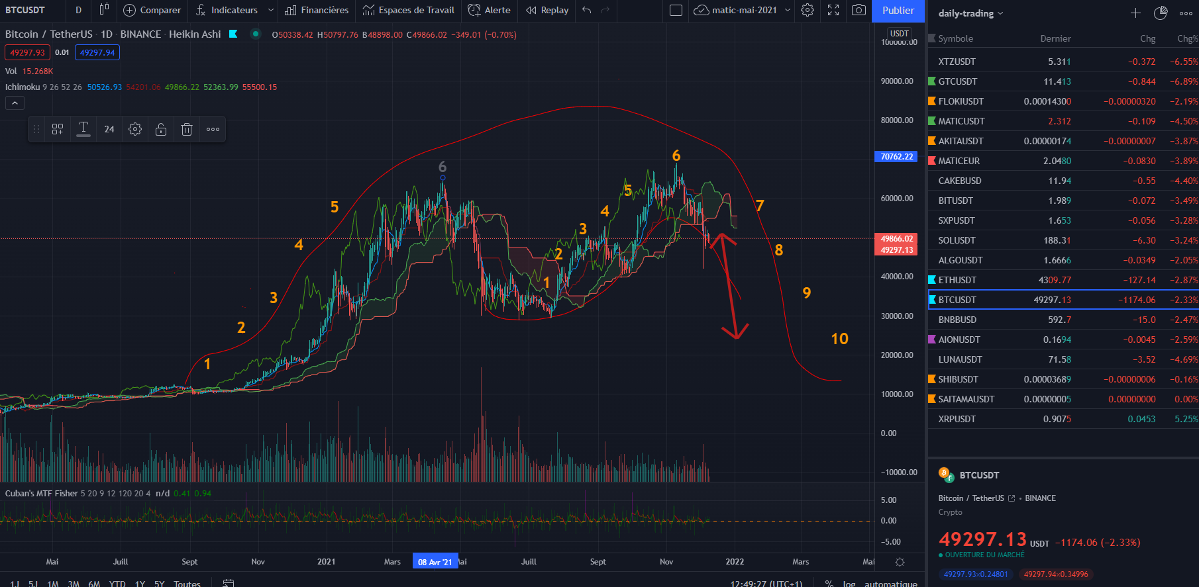Toggle the green flag on GTCUSDT
This screenshot has height=587, width=1199.
[x=932, y=81]
